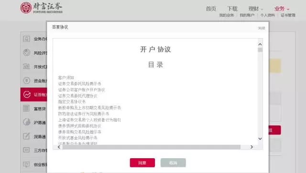Go to 个人资料 sub-menu

point(267,15)
